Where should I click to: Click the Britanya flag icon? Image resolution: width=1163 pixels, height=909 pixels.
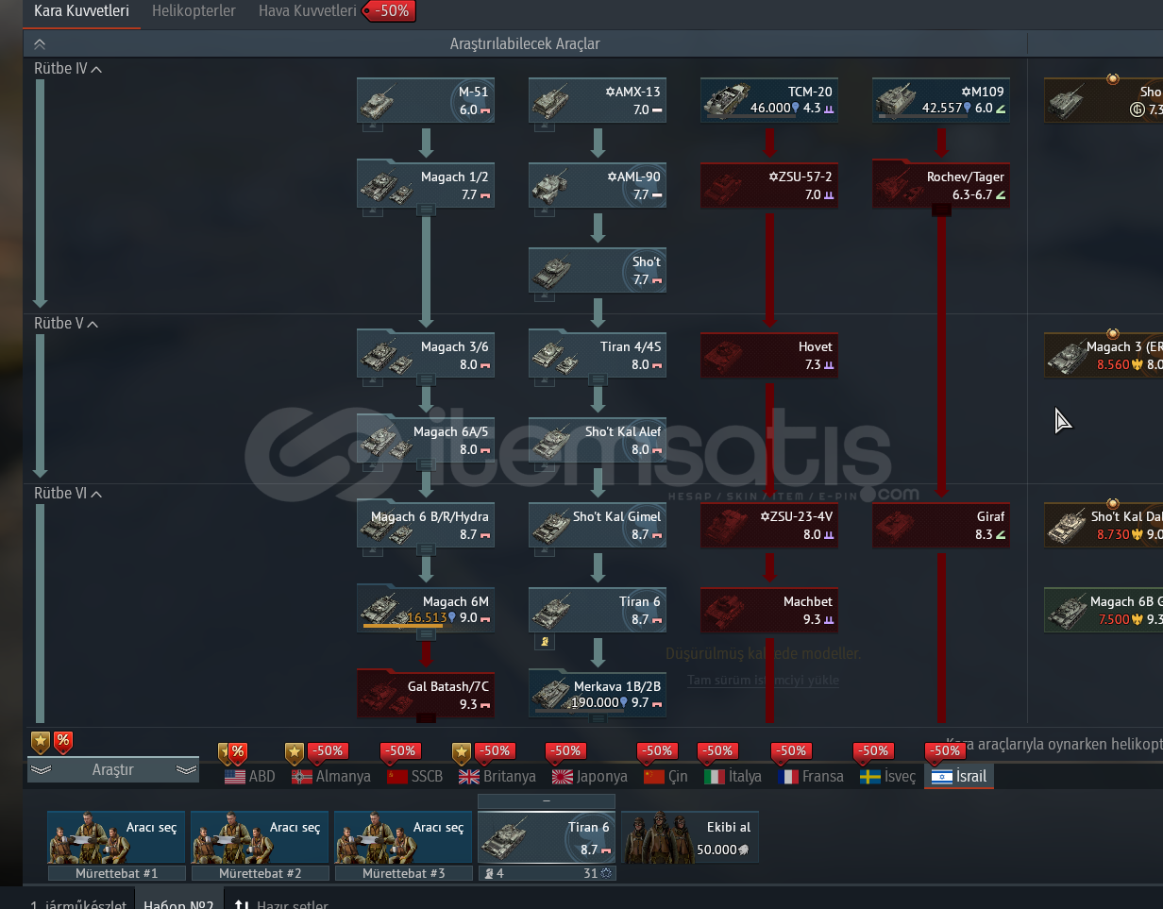click(469, 777)
